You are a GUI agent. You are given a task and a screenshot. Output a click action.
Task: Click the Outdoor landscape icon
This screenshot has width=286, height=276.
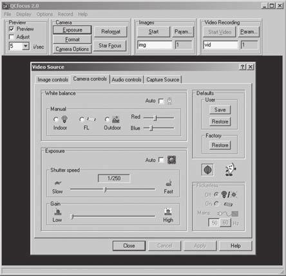[116, 119]
